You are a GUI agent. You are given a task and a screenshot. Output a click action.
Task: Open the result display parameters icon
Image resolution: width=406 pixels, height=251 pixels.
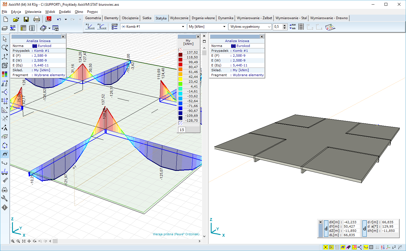point(114,27)
